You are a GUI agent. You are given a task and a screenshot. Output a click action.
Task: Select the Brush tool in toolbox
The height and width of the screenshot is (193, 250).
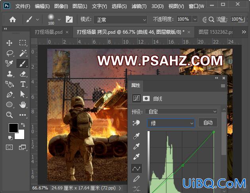point(23,63)
